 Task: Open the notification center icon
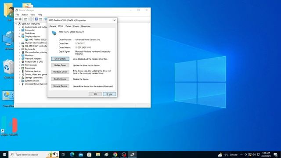coord(276,154)
